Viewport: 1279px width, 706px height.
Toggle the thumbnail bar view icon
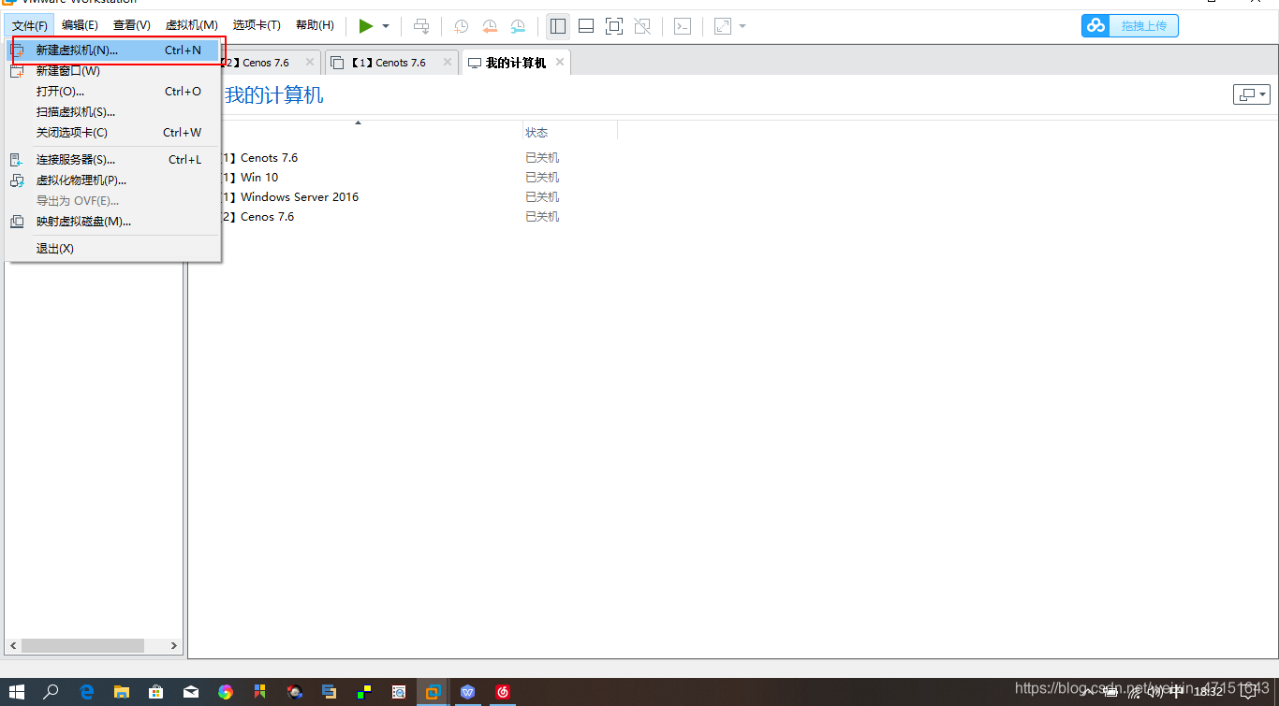pos(586,26)
